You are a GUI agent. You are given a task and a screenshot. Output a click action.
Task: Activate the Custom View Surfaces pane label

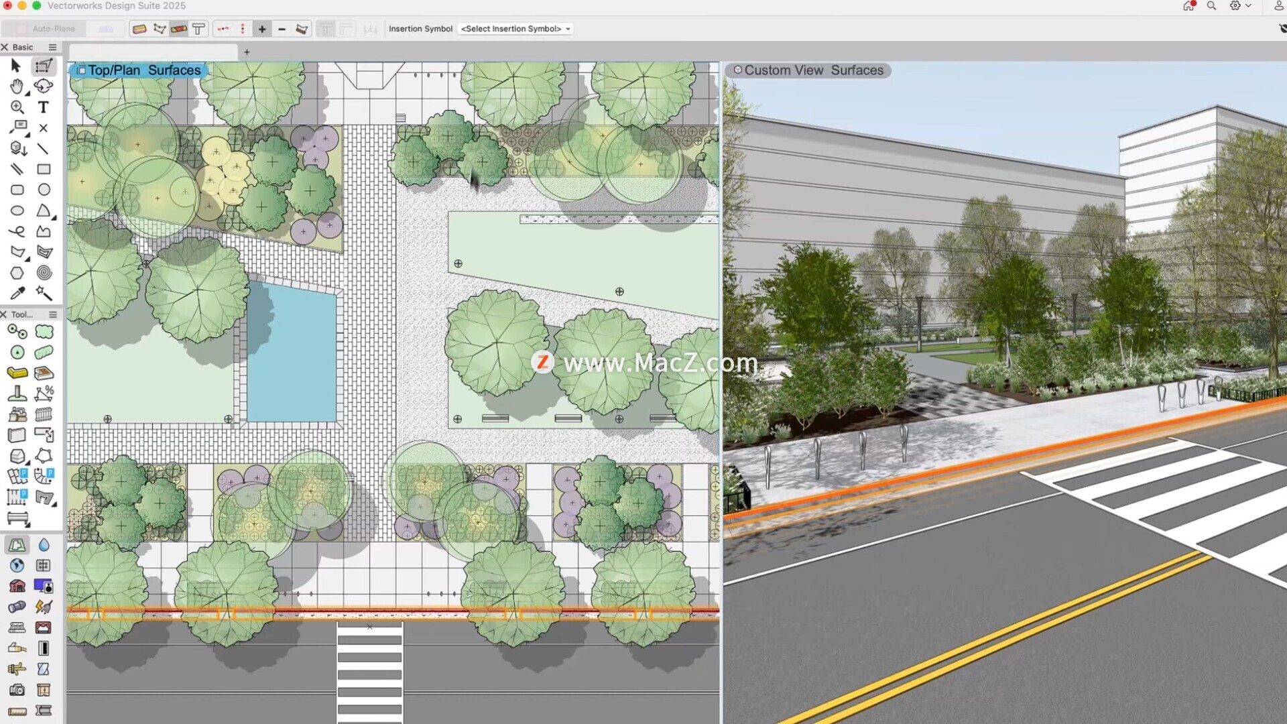point(808,70)
